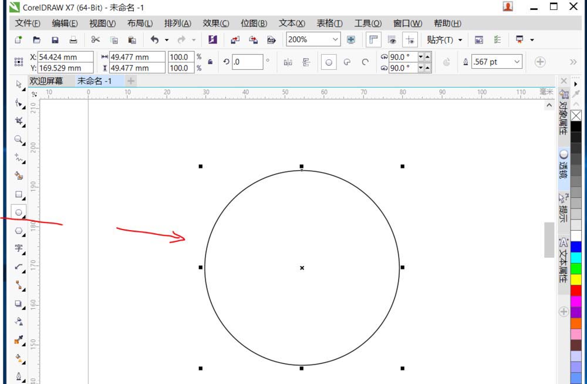Select the Rectangle tool

tap(18, 194)
